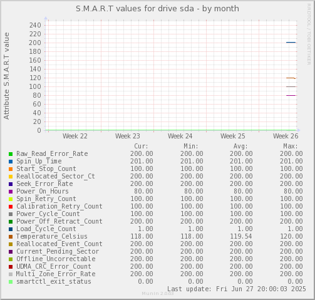Select the Raw_Read_Error_Rate legend label
315x300 pixels.
click(52, 154)
